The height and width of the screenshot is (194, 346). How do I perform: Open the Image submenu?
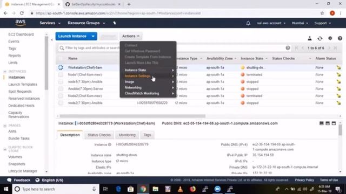148,81
